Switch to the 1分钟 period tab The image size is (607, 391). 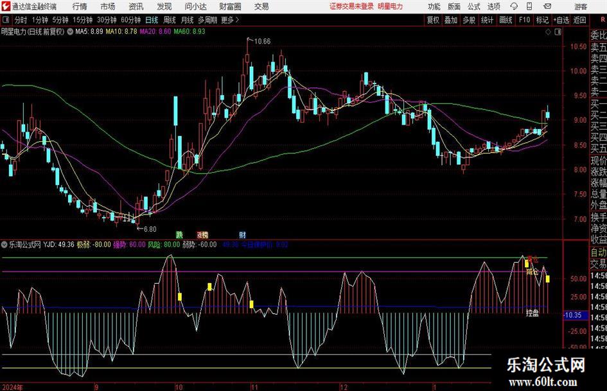39,20
